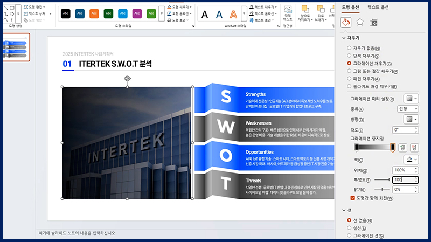Apply the orange Abc shape style
The height and width of the screenshot is (242, 431).
tap(94, 13)
